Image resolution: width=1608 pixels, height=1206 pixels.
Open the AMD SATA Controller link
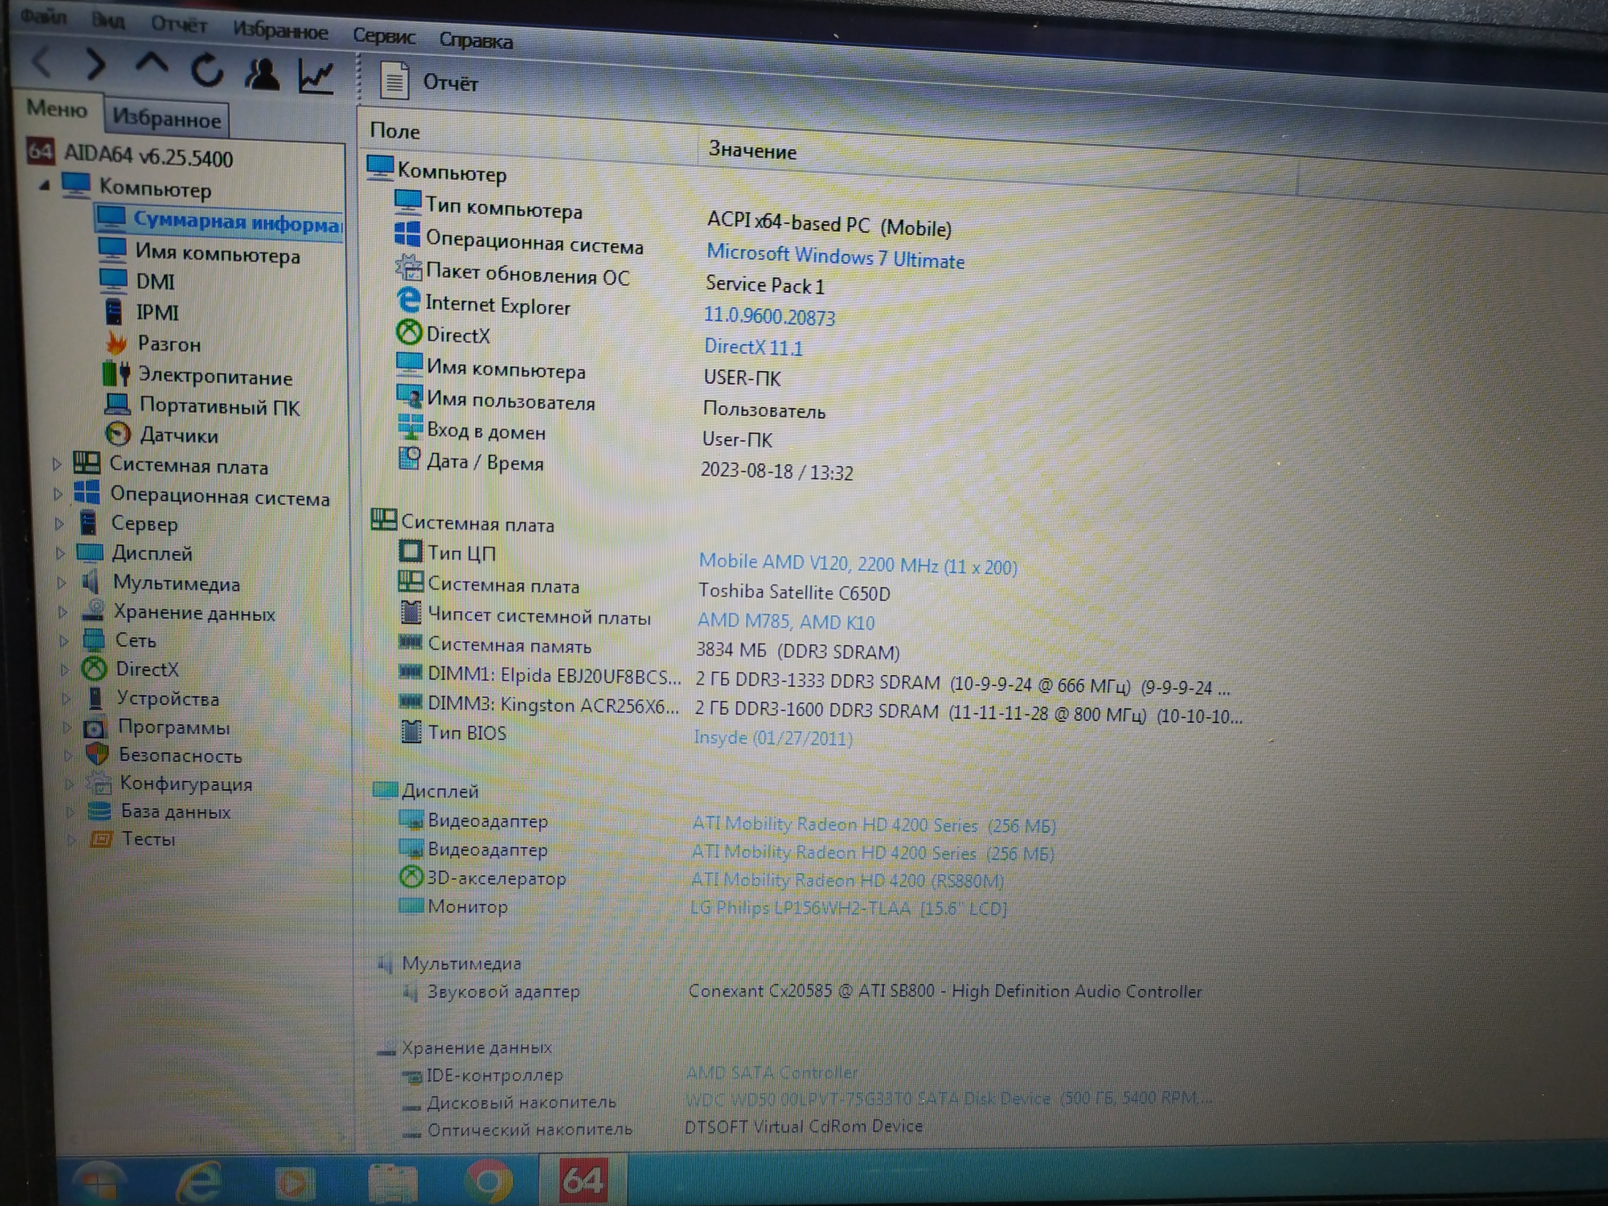click(x=771, y=1072)
